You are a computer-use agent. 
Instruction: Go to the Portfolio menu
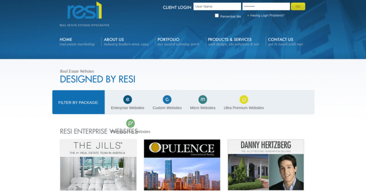(168, 40)
